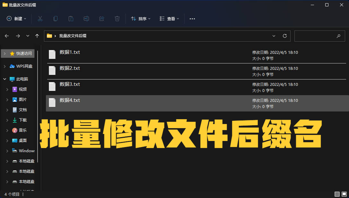Copy 数据4.txt with the copy icon
349x198 pixels.
[55, 19]
